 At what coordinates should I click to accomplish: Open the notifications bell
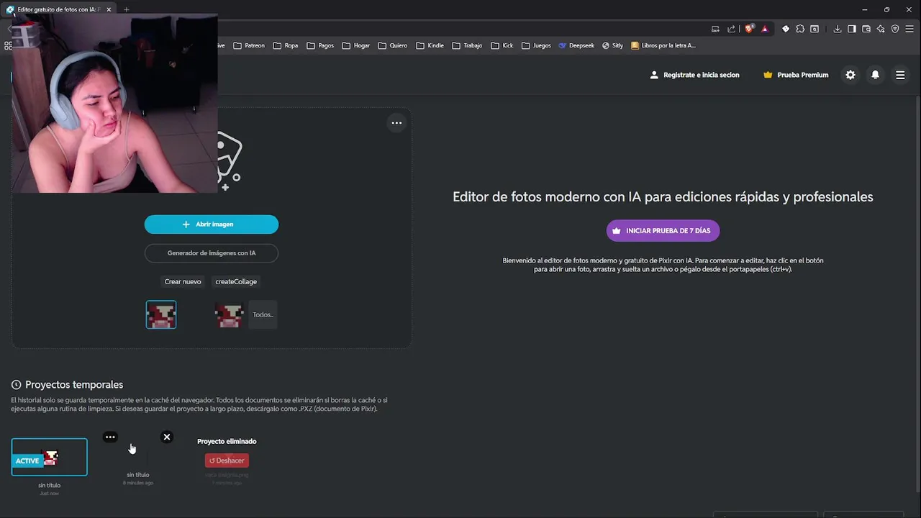pyautogui.click(x=875, y=75)
